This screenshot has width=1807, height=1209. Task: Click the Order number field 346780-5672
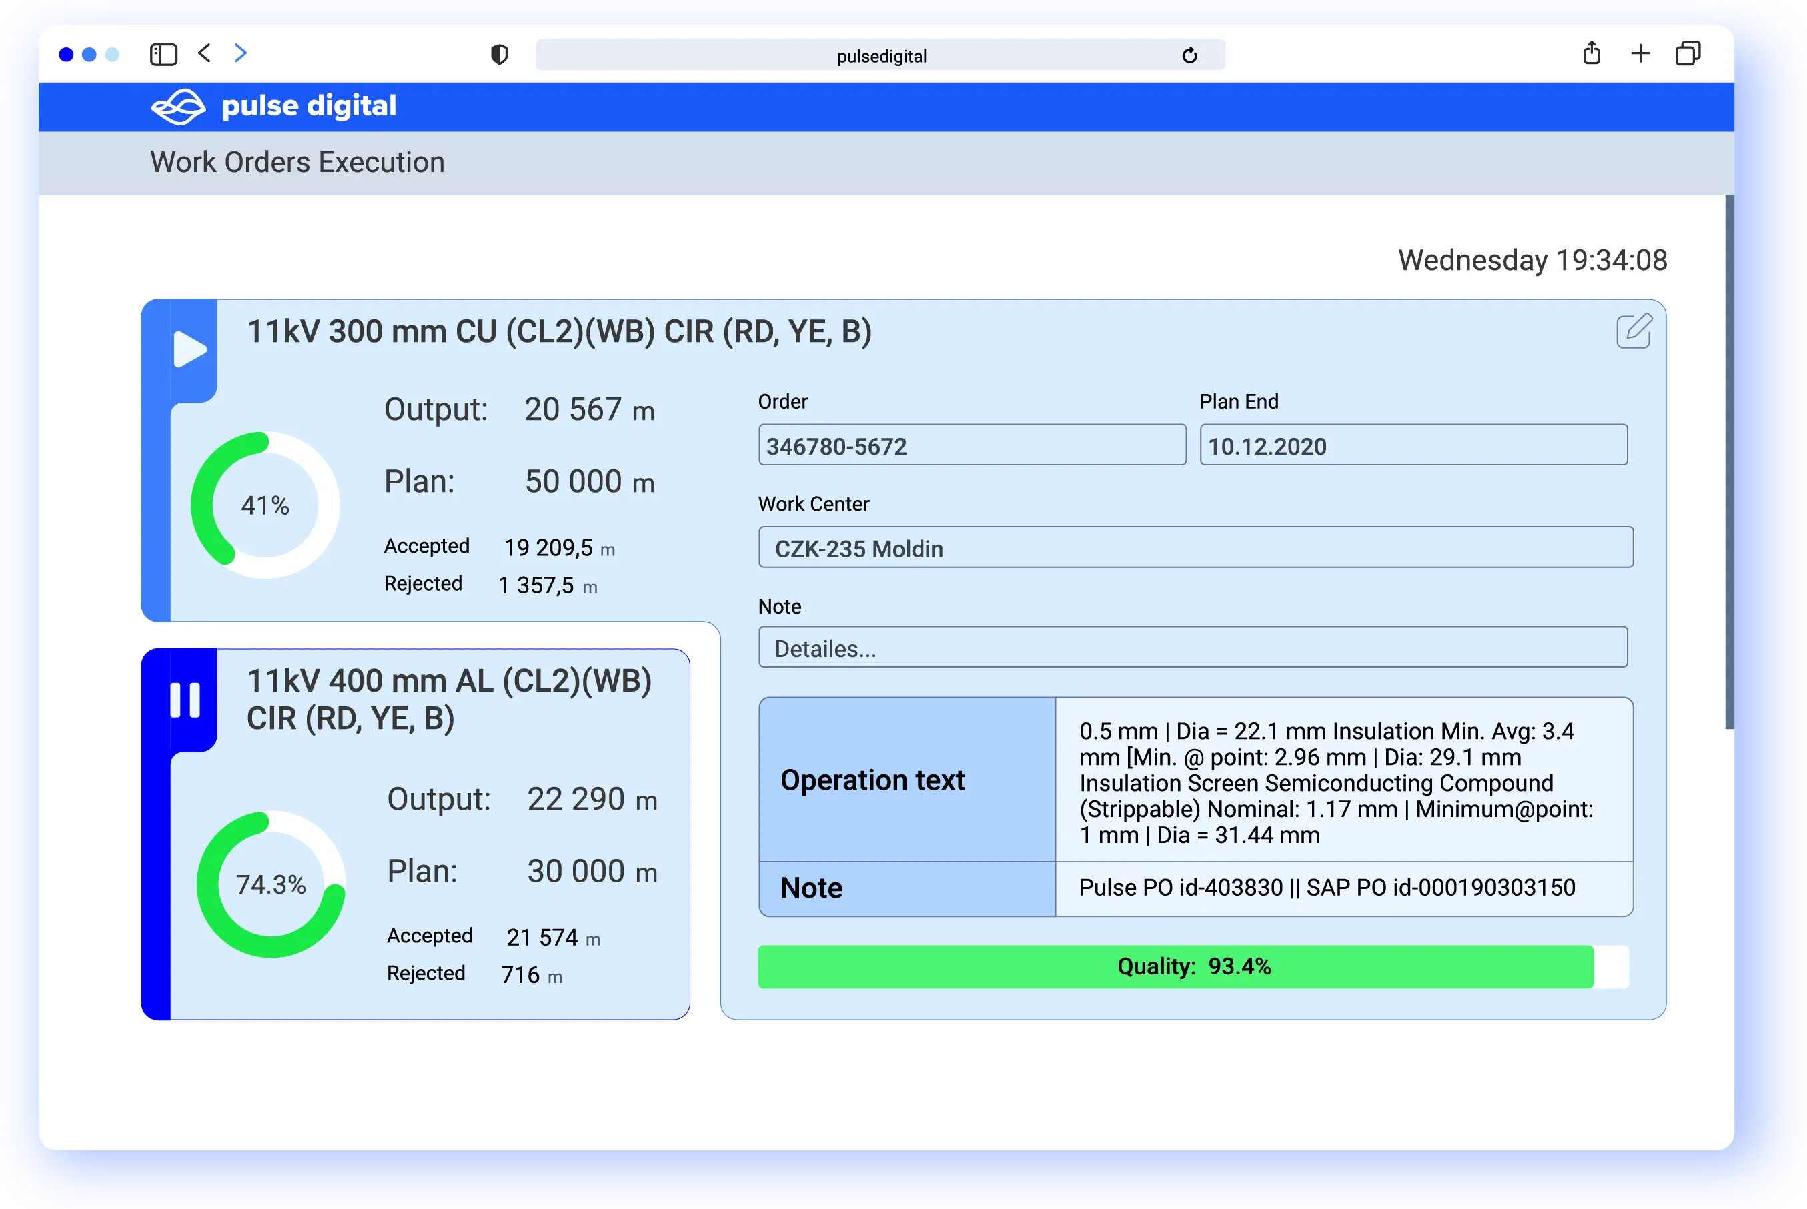(x=972, y=445)
